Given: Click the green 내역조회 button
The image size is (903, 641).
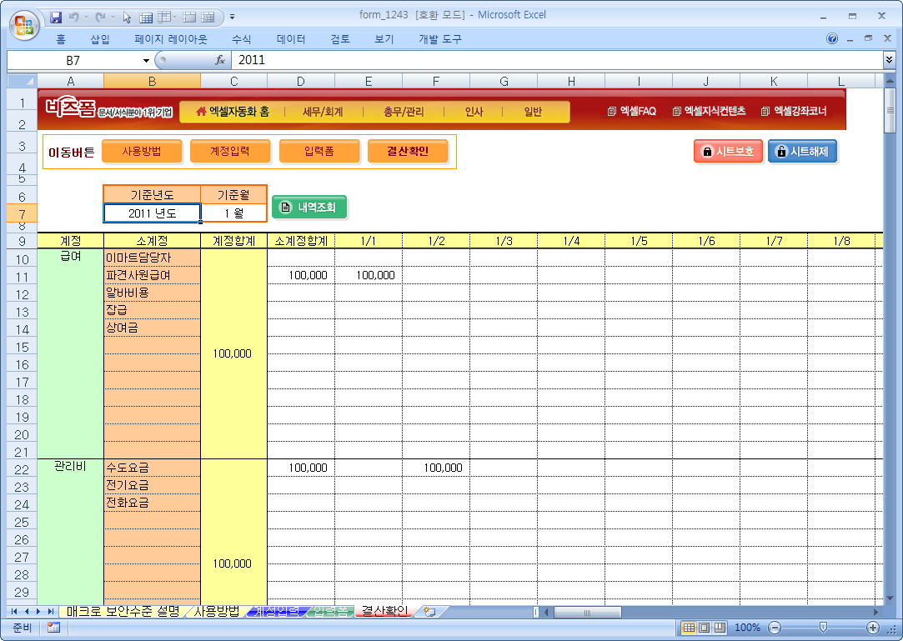Looking at the screenshot, I should (x=309, y=207).
